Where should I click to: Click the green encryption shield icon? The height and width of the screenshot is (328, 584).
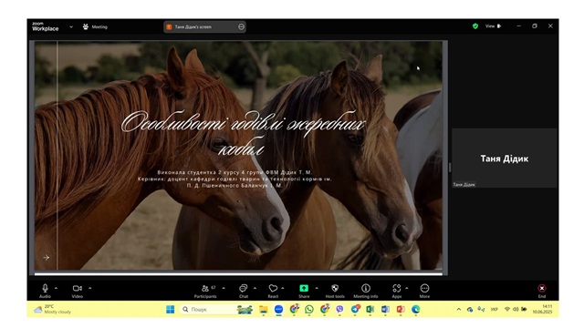click(475, 26)
